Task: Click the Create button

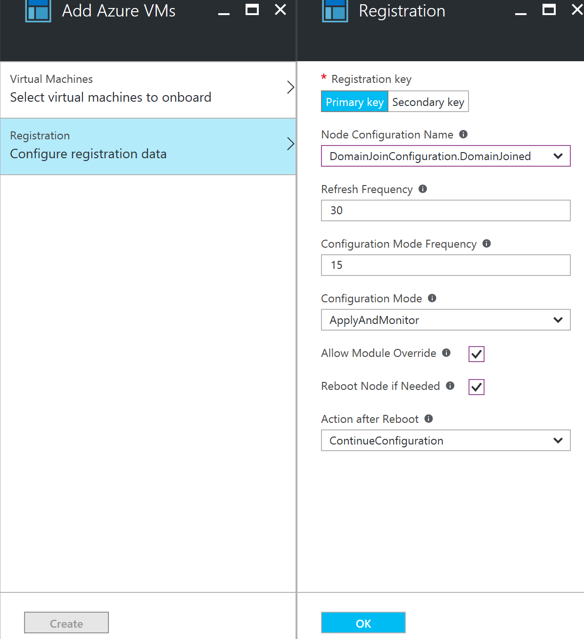Action: point(66,623)
